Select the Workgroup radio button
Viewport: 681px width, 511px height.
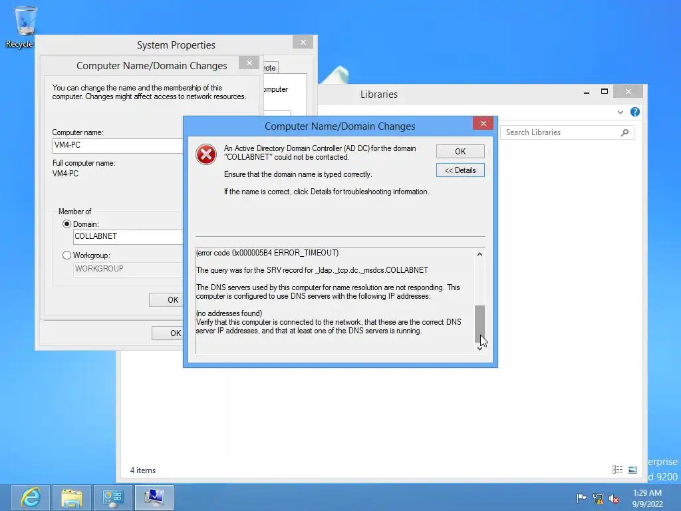point(67,255)
